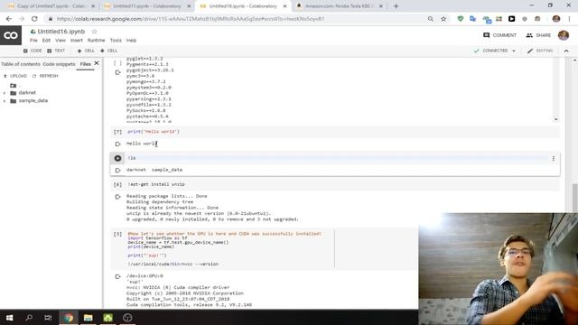
Task: Run the !ls cell
Action: pyautogui.click(x=117, y=158)
